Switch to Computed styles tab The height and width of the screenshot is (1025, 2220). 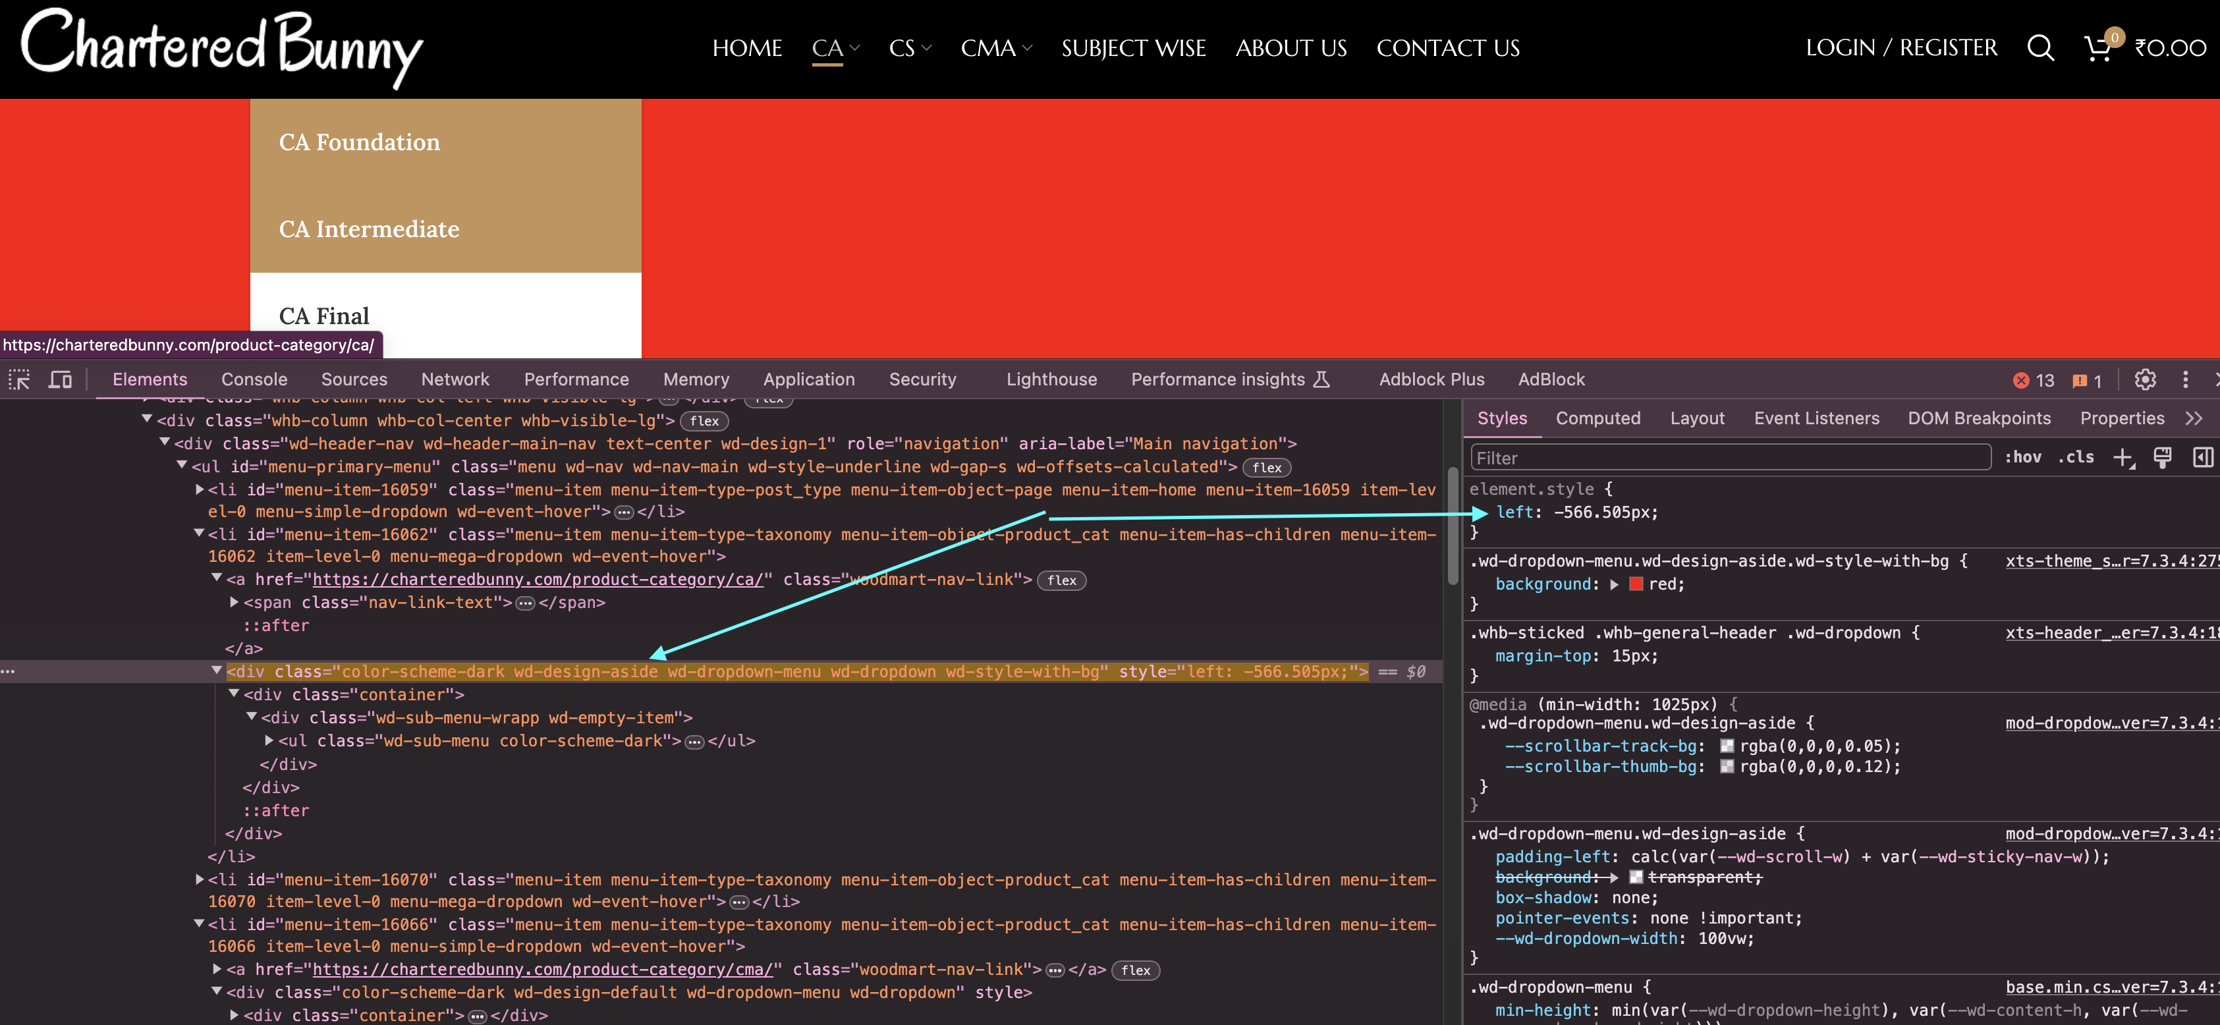(1597, 418)
